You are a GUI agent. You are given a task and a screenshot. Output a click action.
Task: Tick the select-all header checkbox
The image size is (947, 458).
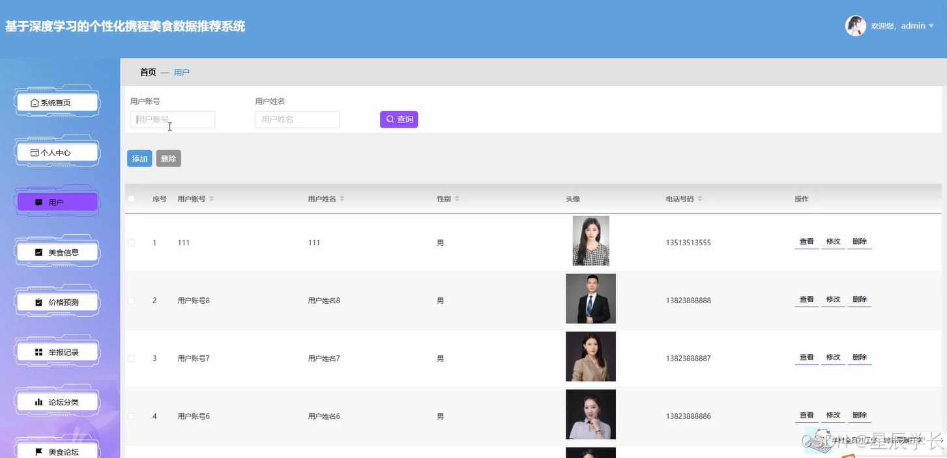(131, 199)
